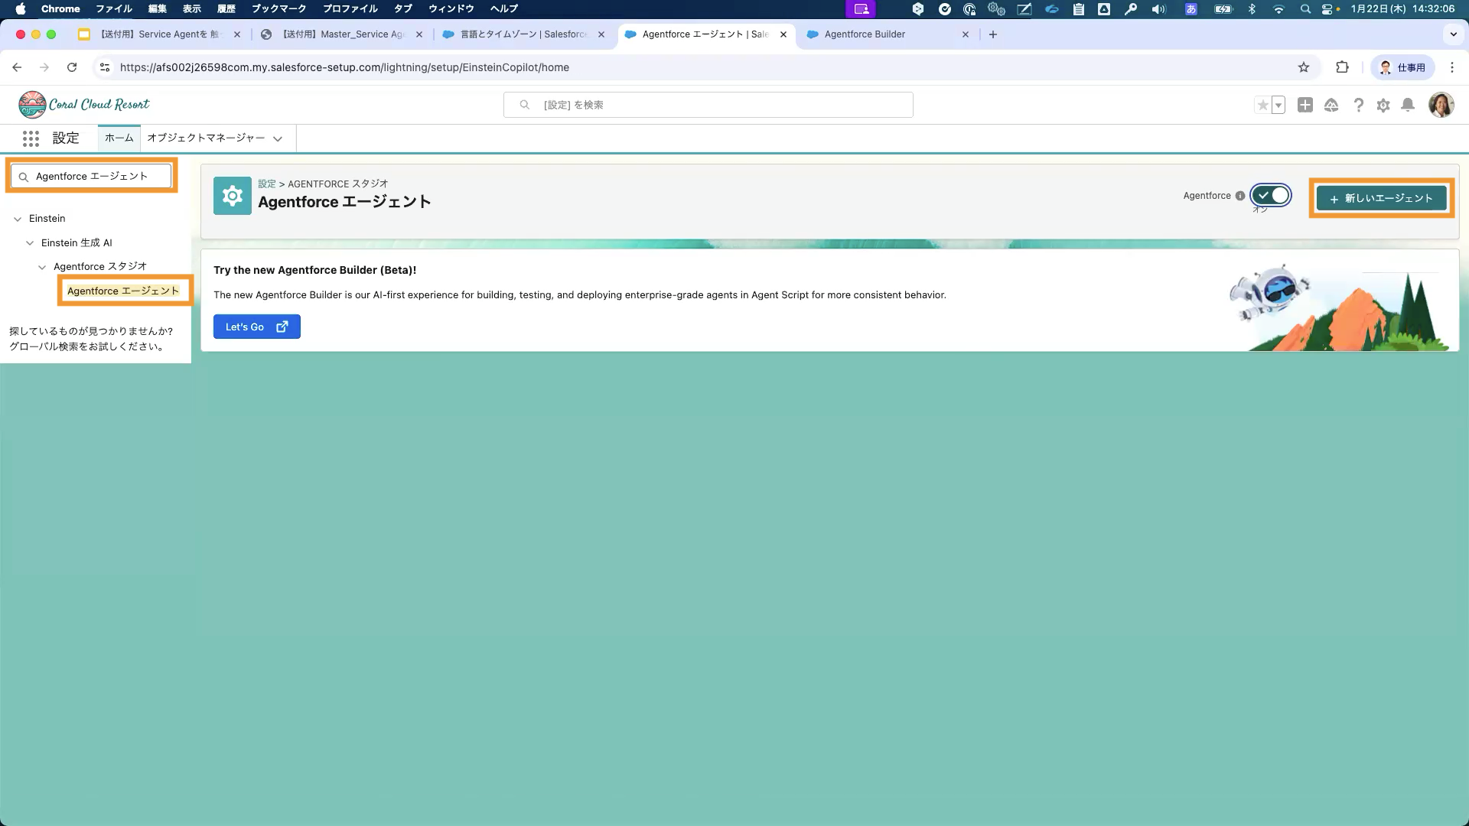Open the notifications bell icon
The image size is (1469, 826).
click(1407, 105)
